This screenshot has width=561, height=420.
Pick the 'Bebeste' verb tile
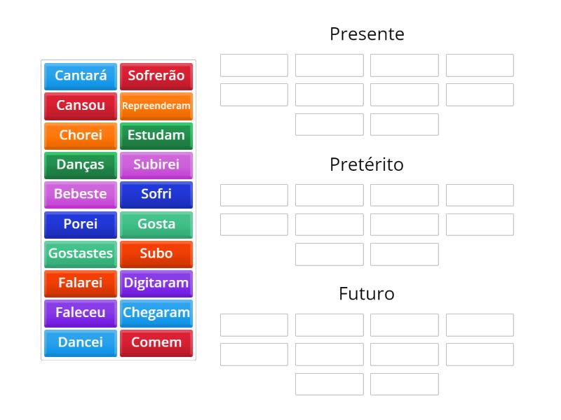[x=81, y=195]
